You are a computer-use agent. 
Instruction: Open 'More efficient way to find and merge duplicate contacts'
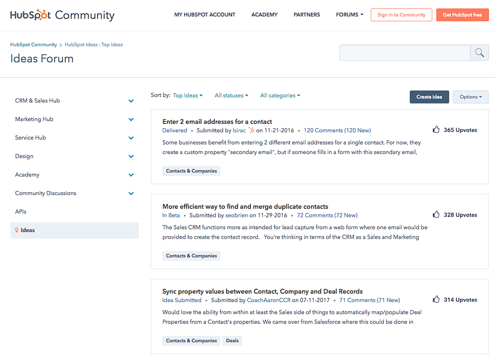tap(245, 206)
